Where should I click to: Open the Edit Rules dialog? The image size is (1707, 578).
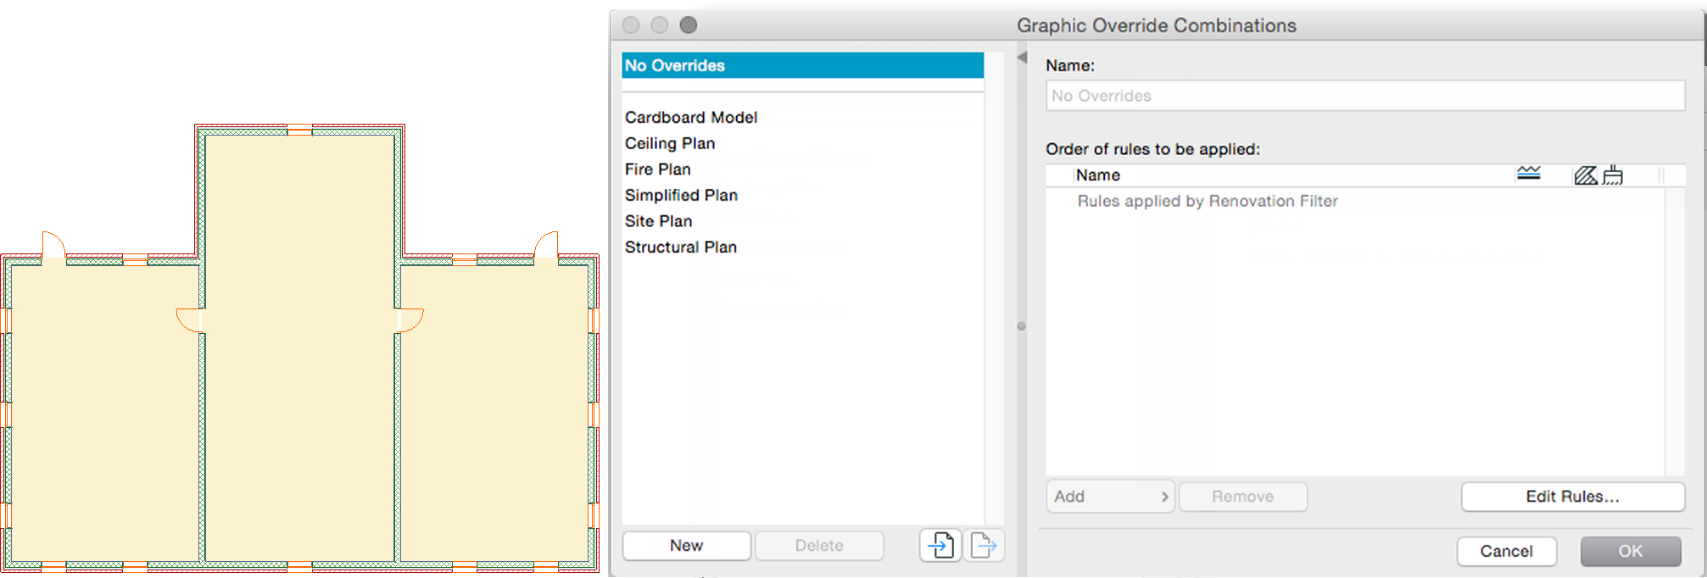1572,497
